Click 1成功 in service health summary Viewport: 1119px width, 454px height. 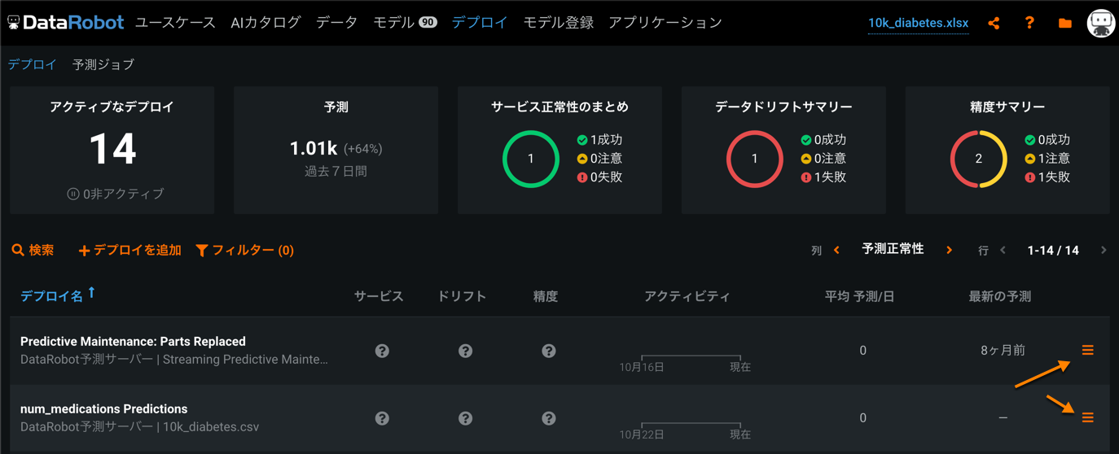[599, 140]
